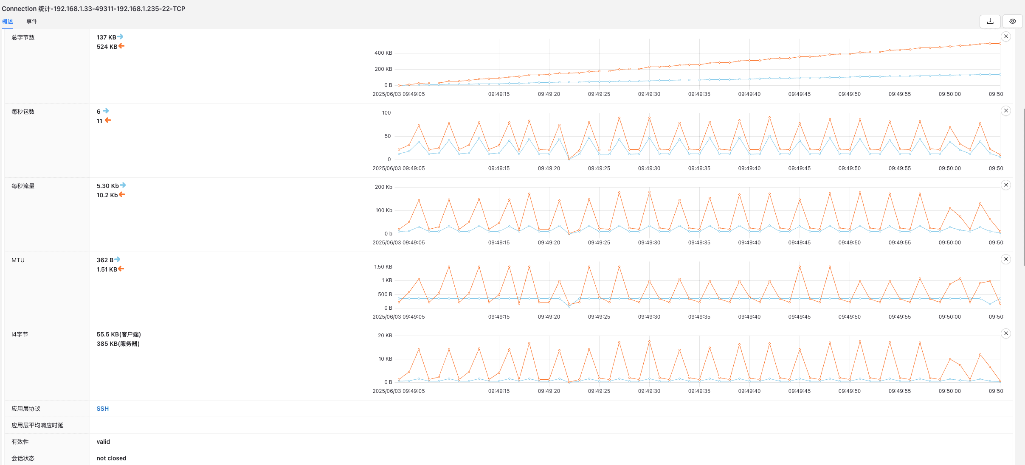Screen dimensions: 1025x465
Task: Click the 137 KB outbound arrow icon
Action: tap(121, 36)
